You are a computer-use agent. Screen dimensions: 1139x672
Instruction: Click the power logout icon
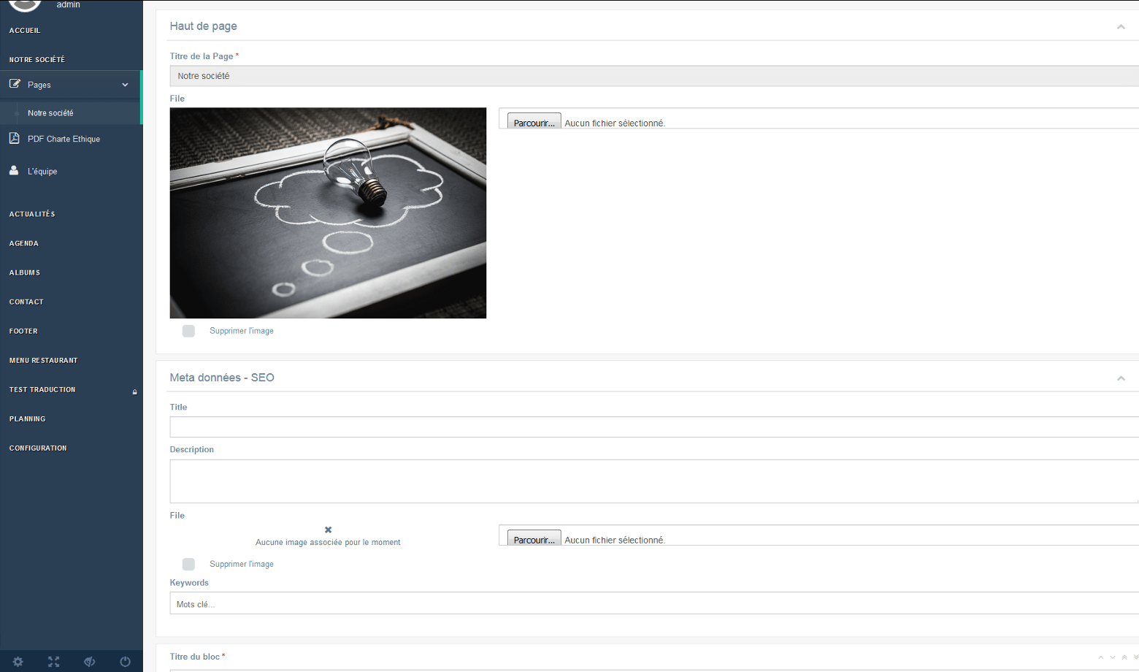click(125, 662)
